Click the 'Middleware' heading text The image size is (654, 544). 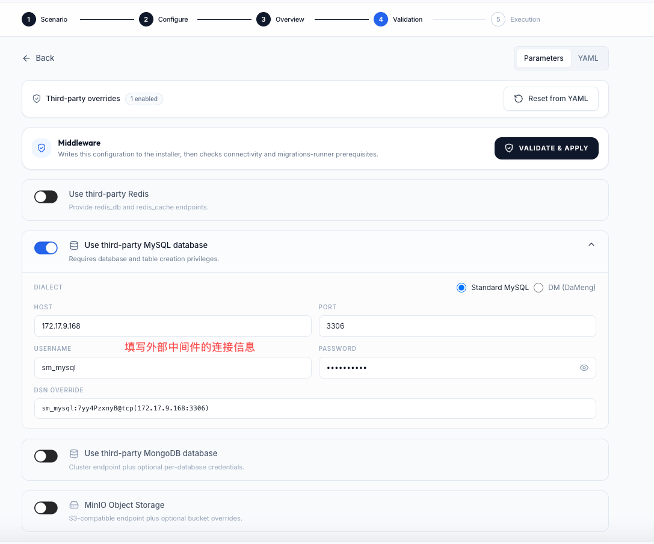79,143
